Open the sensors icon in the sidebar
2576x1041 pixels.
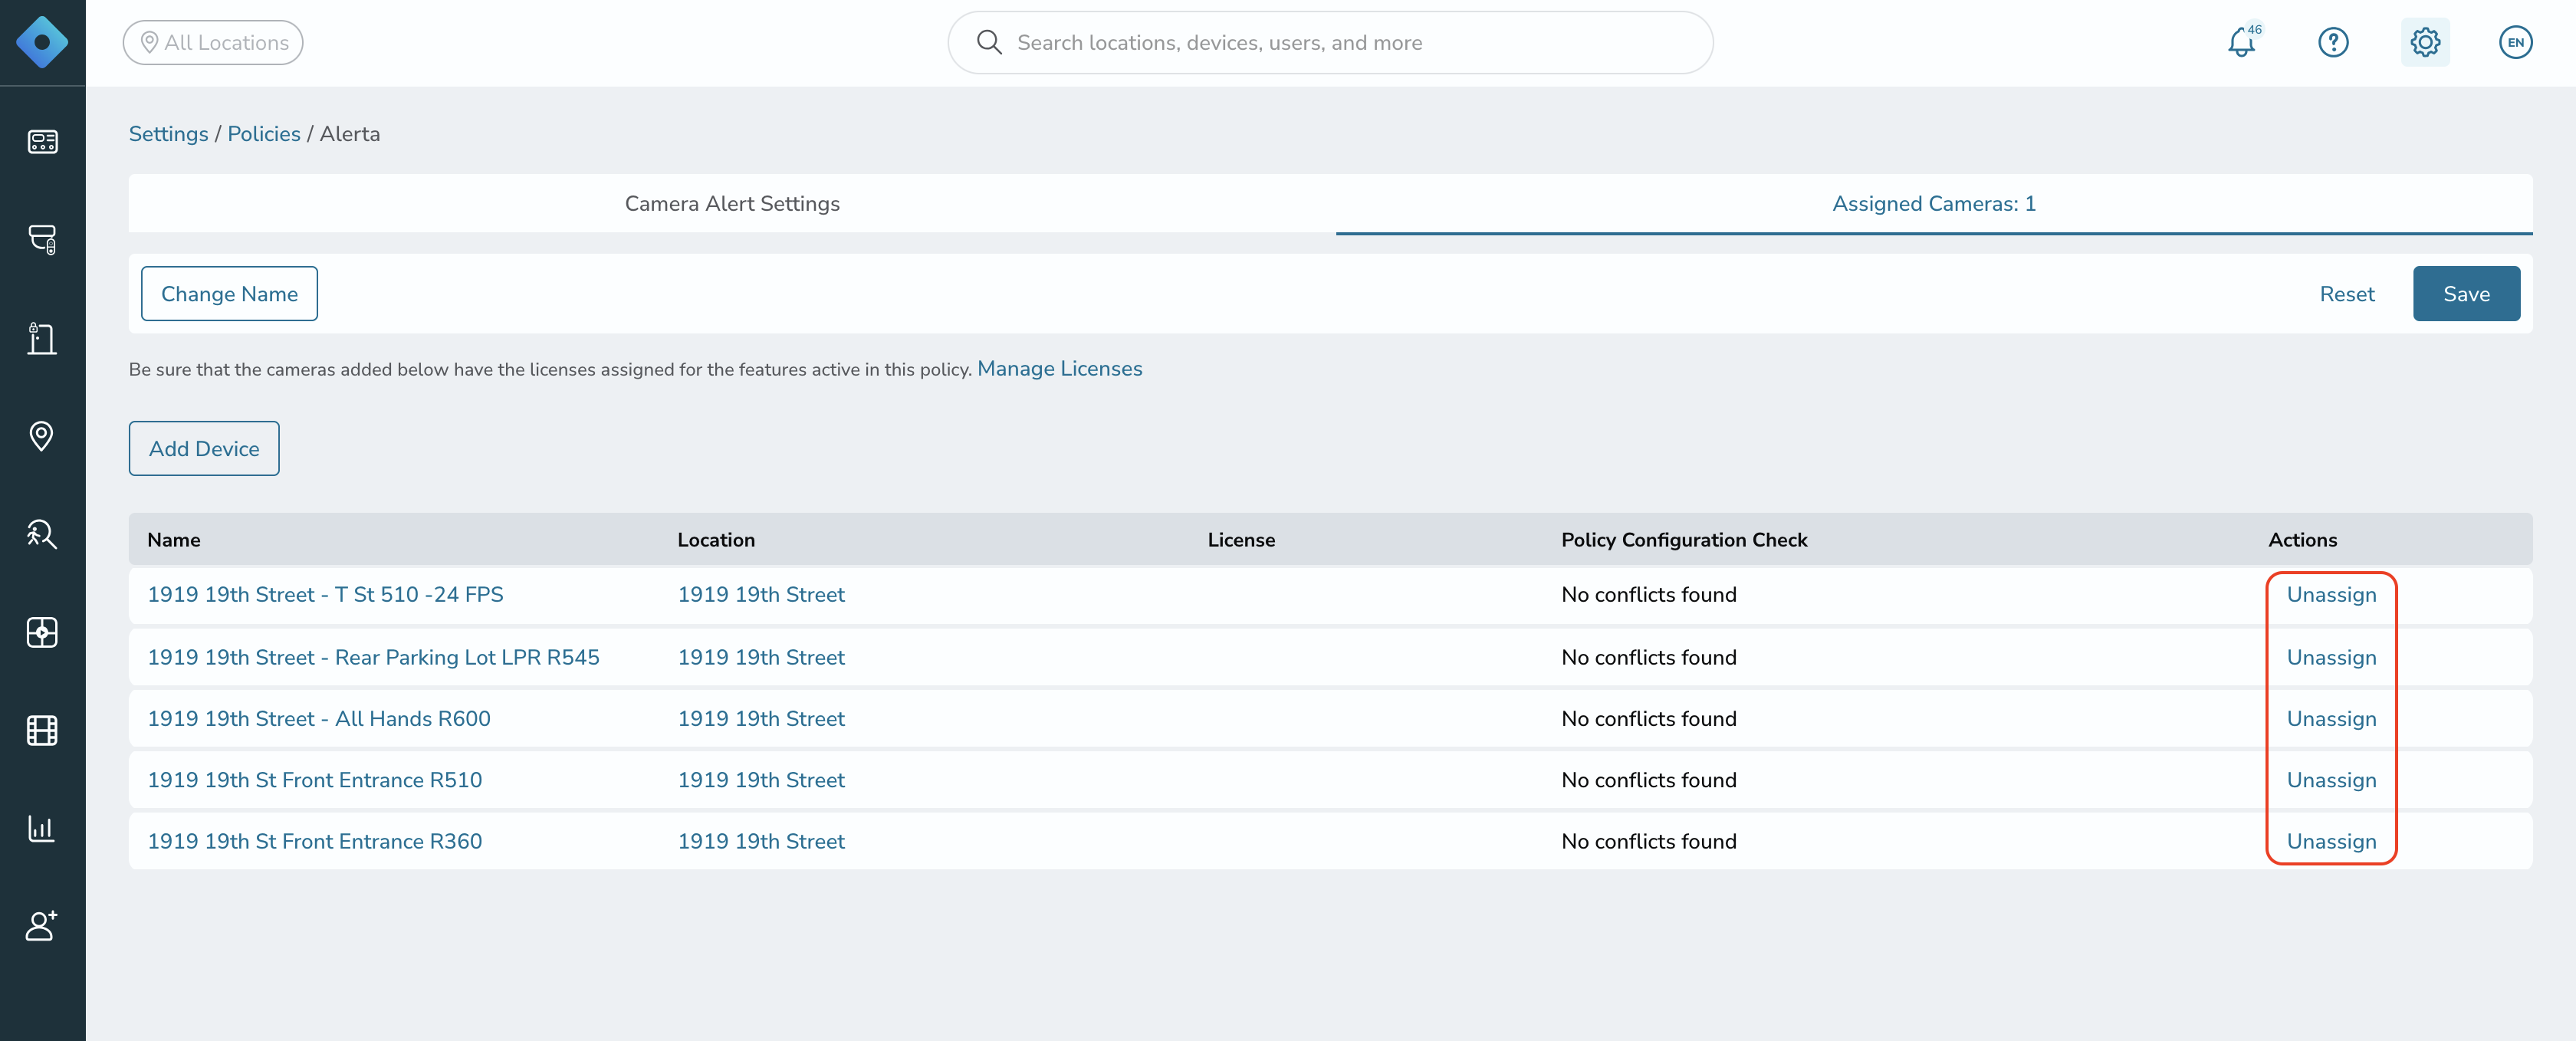pos(42,632)
